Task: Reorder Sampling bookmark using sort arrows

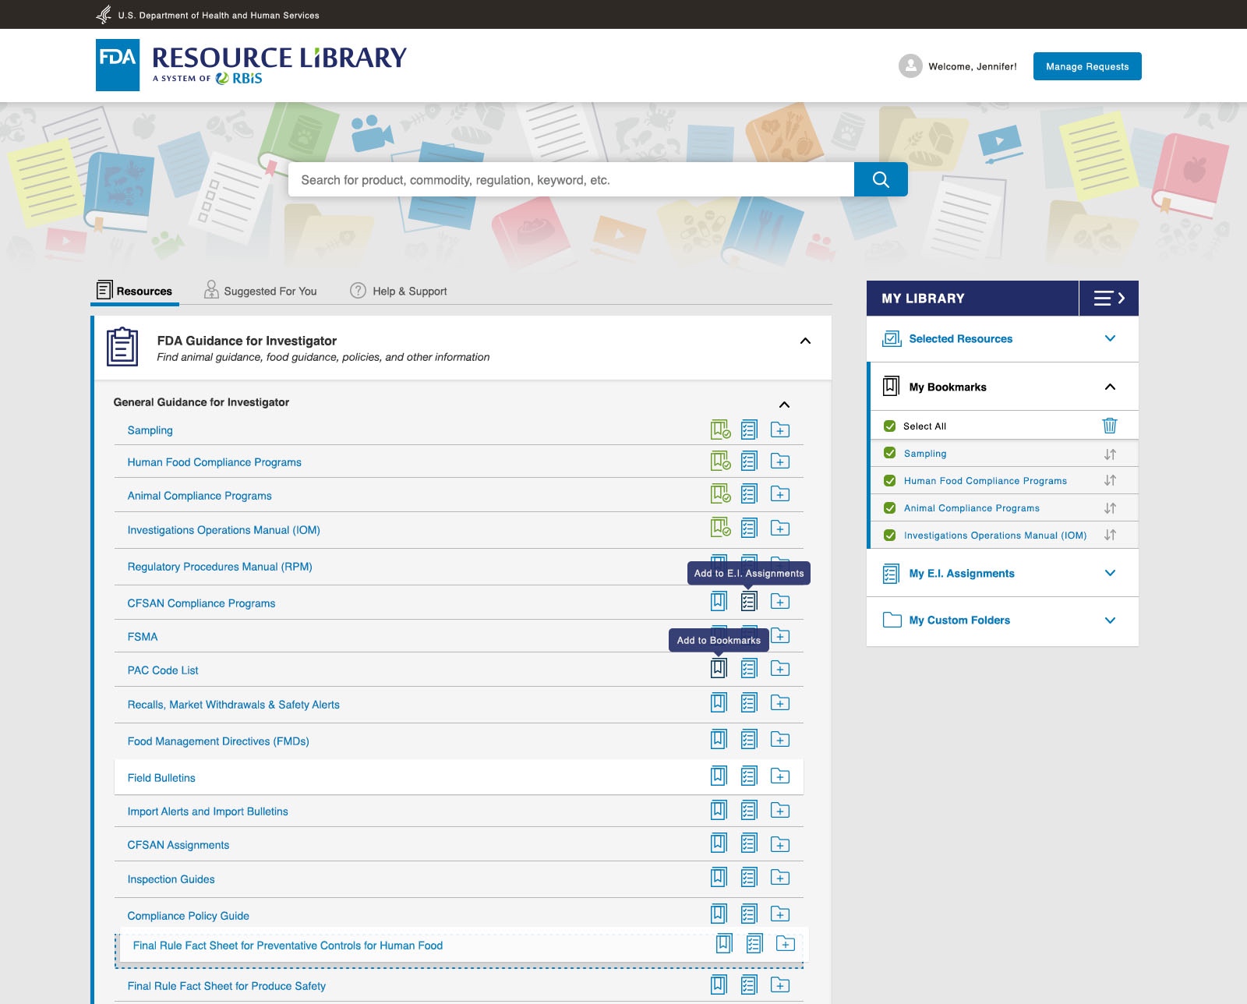Action: click(x=1110, y=454)
